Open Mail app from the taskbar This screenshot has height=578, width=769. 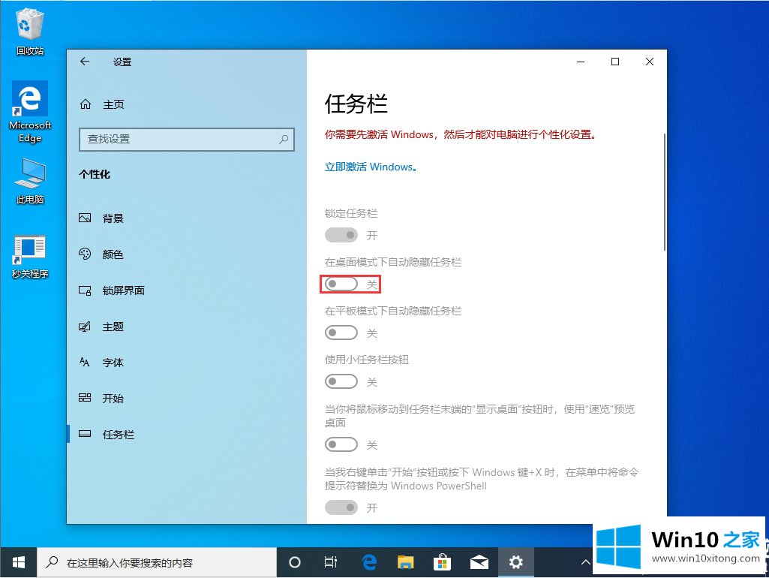click(479, 562)
